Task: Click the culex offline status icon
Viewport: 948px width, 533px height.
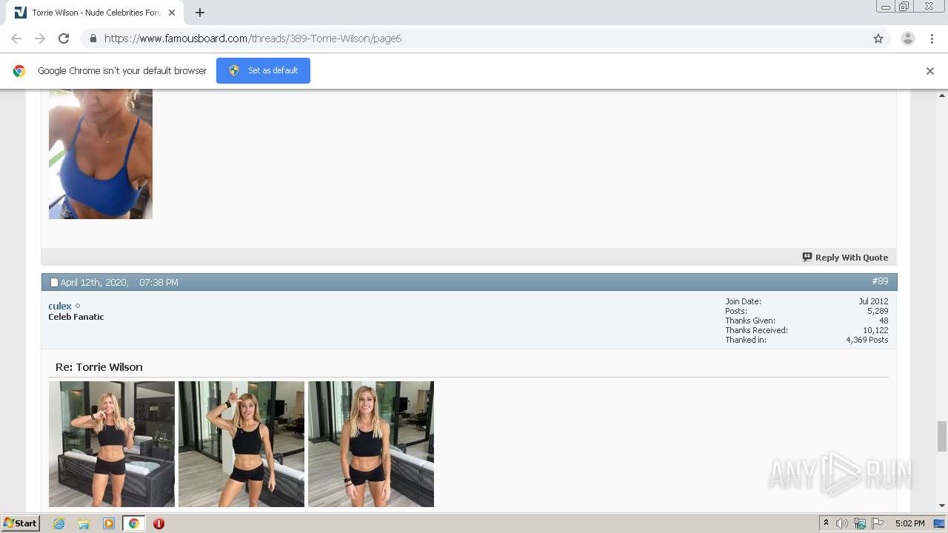Action: 78,306
